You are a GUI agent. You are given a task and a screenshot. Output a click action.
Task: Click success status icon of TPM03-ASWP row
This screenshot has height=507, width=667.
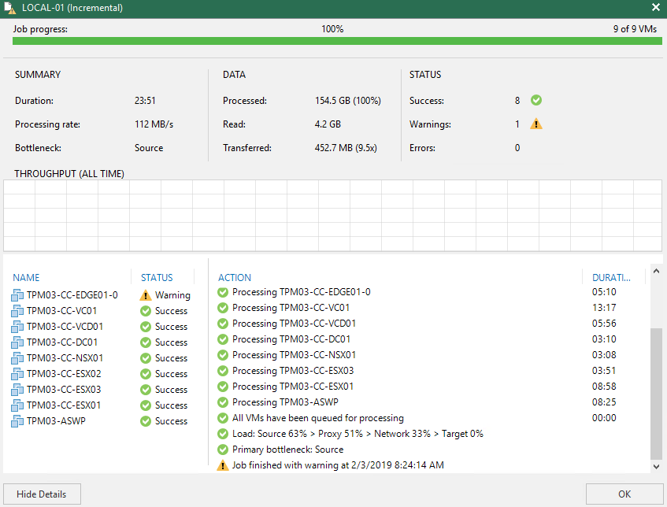[146, 421]
